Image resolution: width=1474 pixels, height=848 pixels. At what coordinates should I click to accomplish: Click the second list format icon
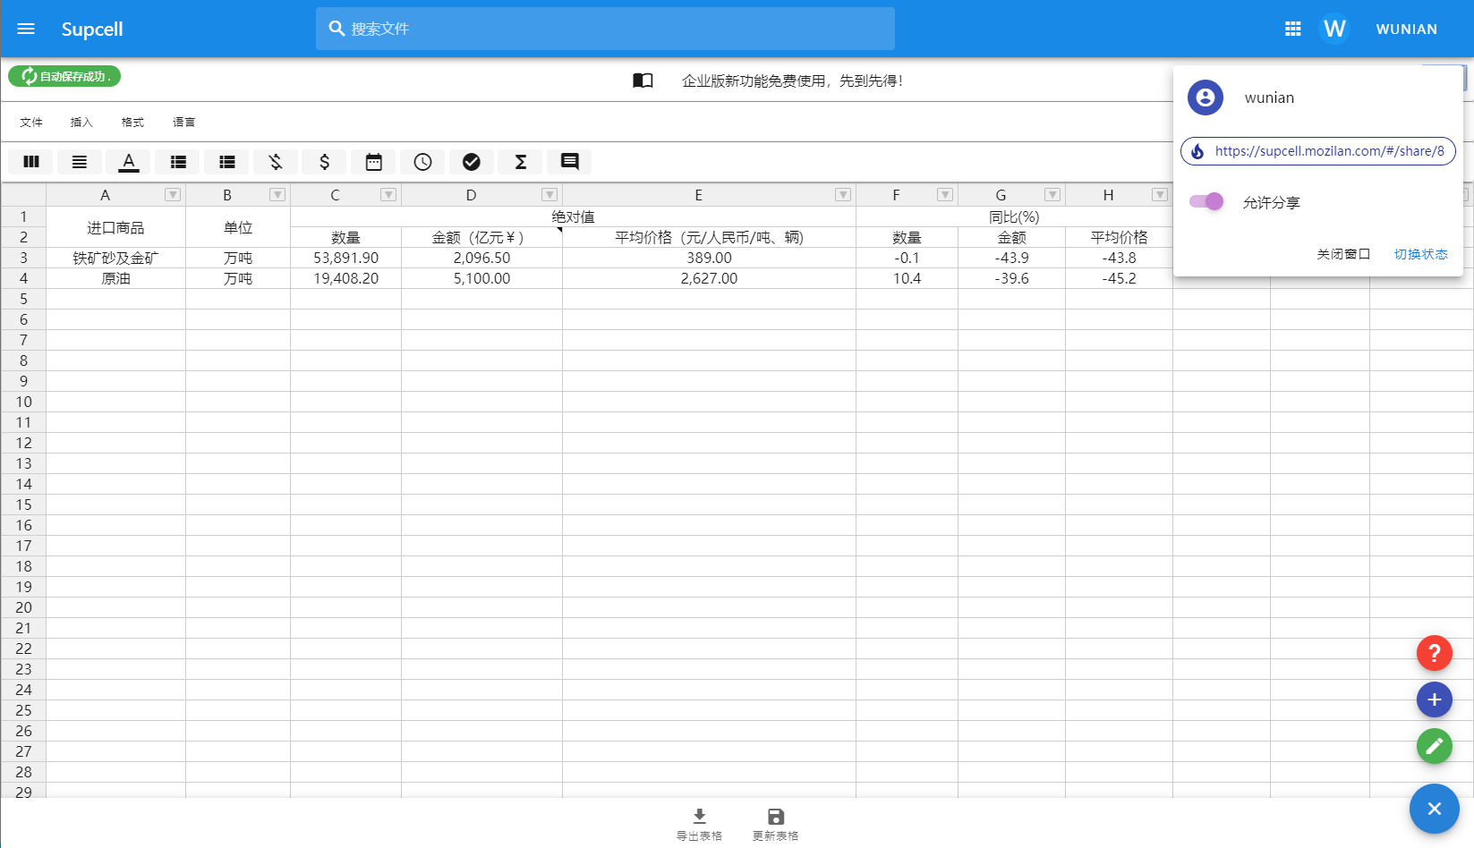click(x=227, y=162)
